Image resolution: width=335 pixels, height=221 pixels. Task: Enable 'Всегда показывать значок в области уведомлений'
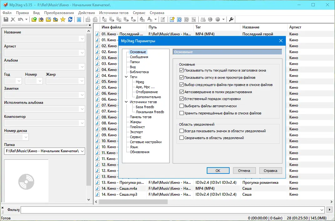[182, 131]
